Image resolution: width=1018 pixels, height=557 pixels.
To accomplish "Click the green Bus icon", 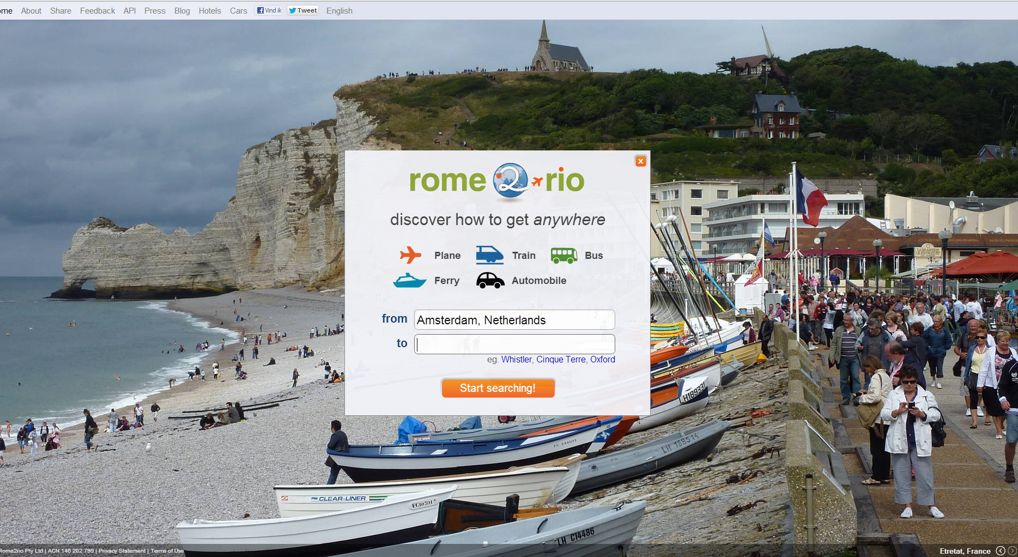I will click(x=564, y=255).
